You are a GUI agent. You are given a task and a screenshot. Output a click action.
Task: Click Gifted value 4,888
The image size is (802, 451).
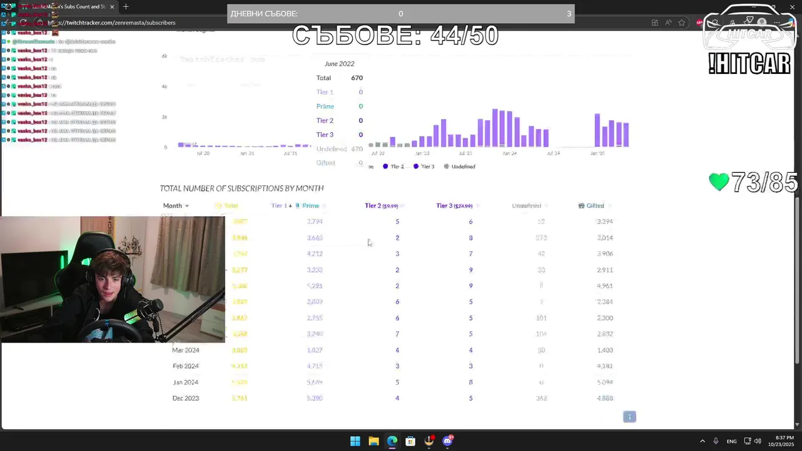605,398
